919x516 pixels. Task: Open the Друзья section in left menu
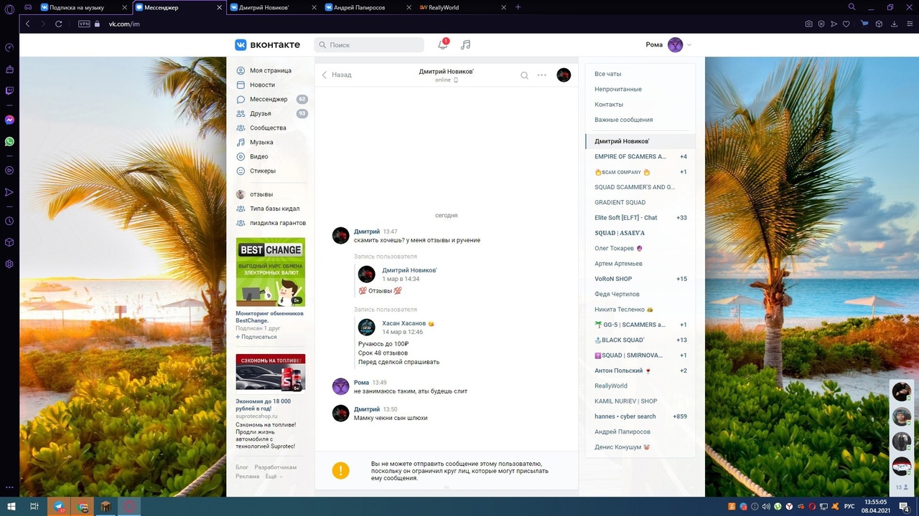260,113
